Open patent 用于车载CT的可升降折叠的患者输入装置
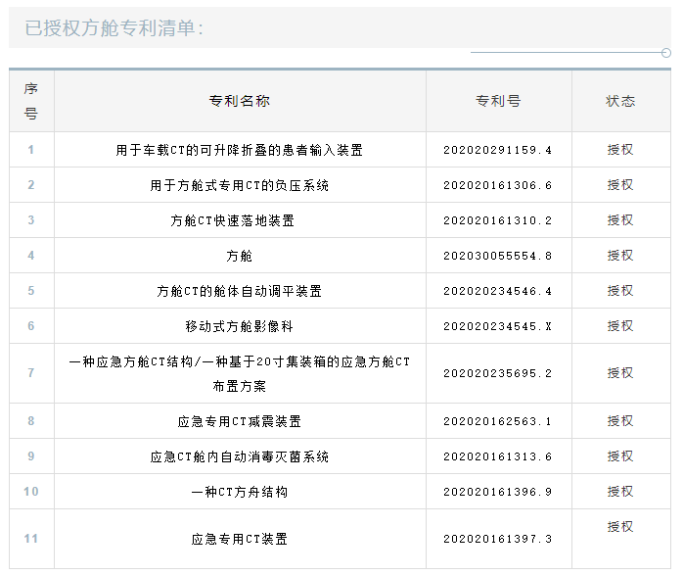Screen dimensions: 683x575 point(240,150)
